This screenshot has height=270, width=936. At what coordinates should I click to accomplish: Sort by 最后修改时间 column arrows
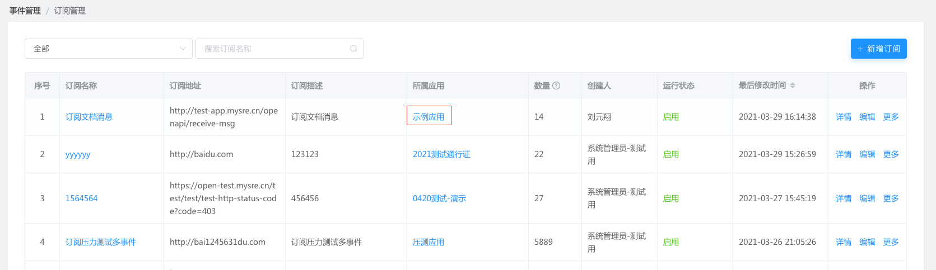793,86
